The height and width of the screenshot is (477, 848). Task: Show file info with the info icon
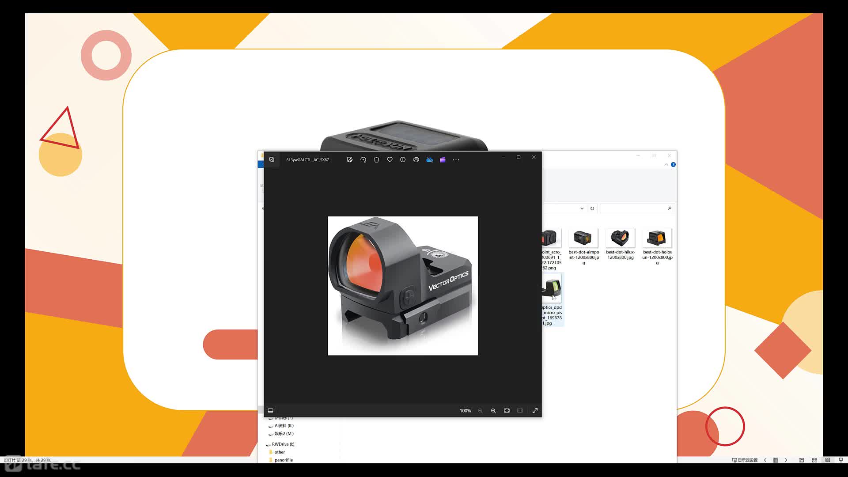tap(403, 160)
